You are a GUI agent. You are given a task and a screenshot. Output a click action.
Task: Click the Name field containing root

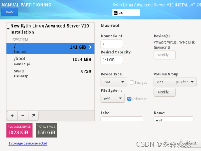click(x=173, y=119)
